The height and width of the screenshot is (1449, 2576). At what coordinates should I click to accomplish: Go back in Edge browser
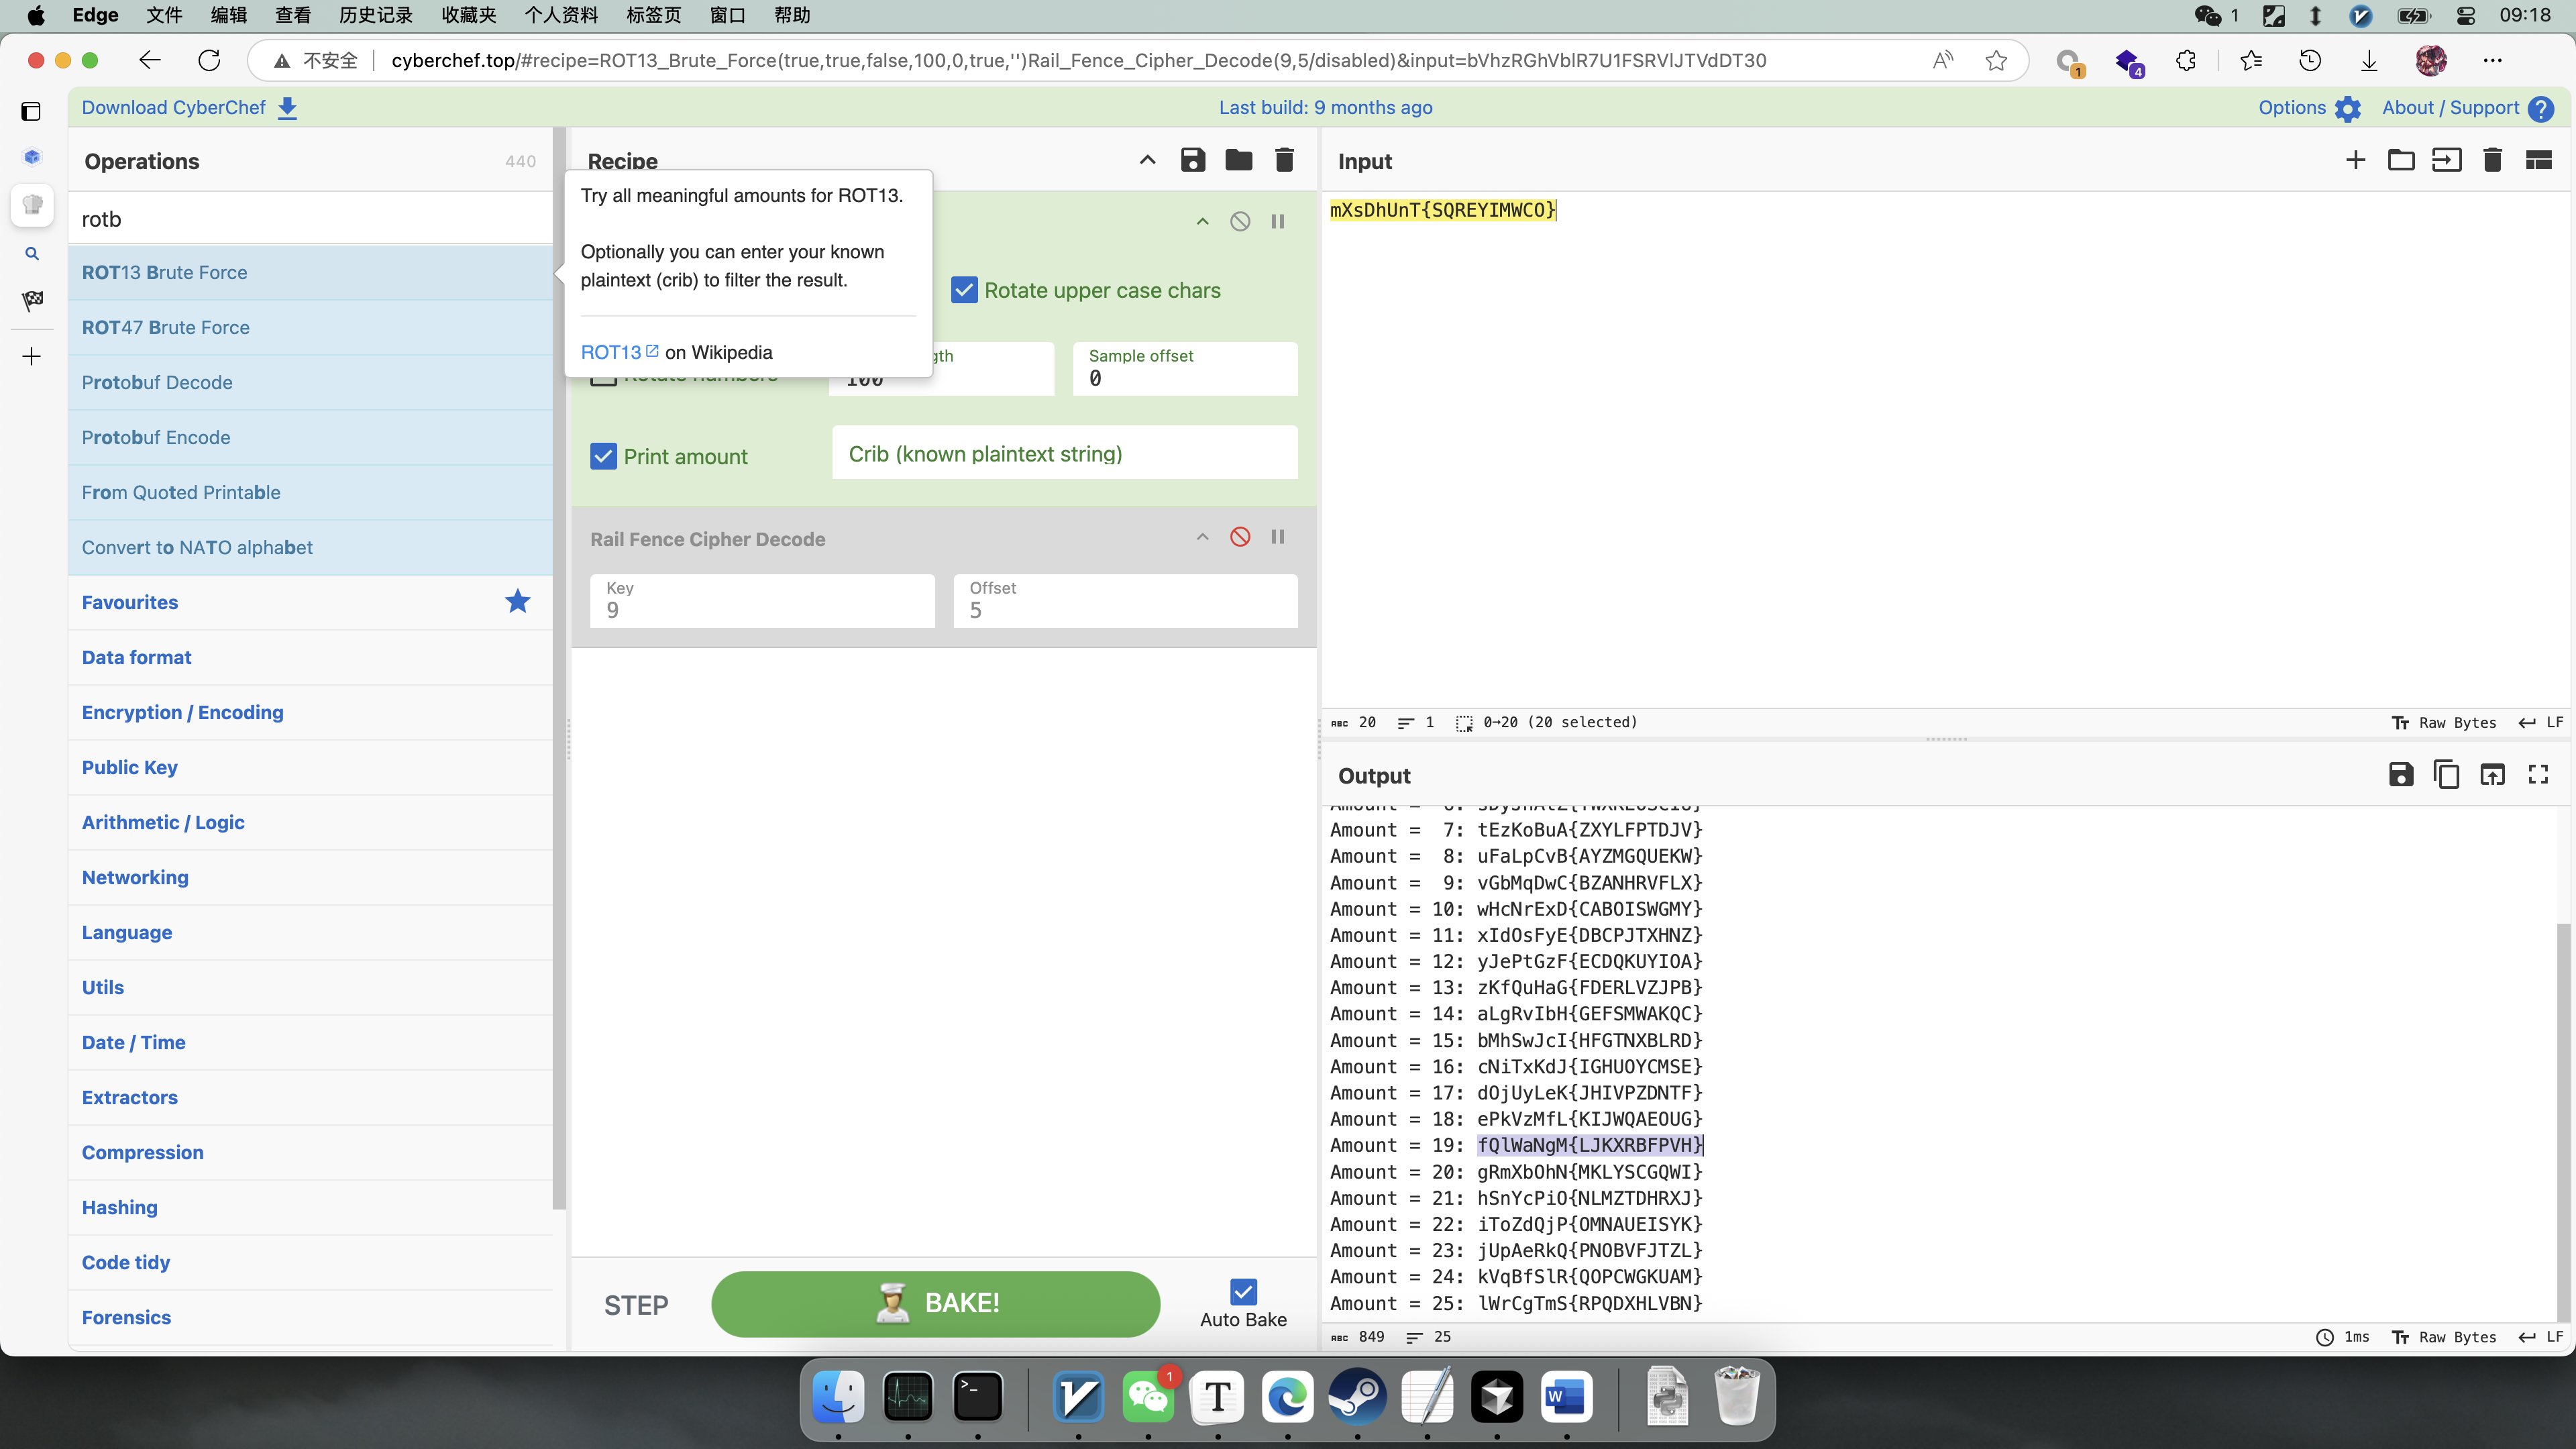150,61
